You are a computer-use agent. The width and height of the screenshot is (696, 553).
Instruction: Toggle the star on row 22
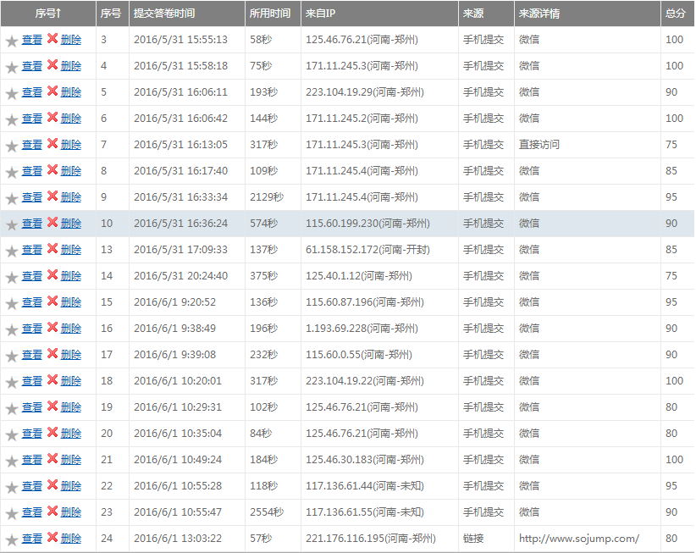pos(11,487)
